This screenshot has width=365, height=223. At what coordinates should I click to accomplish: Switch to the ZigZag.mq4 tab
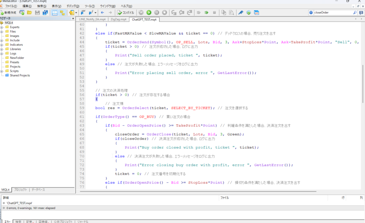118,20
